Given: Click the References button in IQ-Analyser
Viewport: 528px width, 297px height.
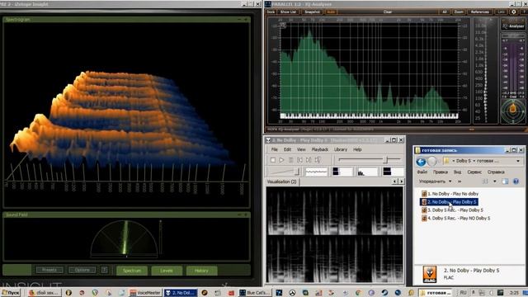Looking at the screenshot, I should 480,12.
